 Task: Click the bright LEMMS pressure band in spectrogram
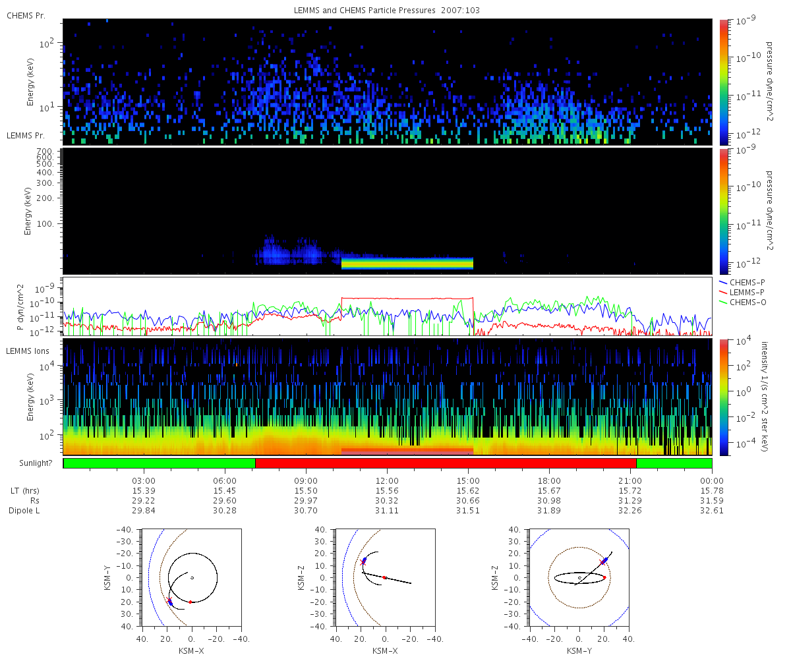407,264
